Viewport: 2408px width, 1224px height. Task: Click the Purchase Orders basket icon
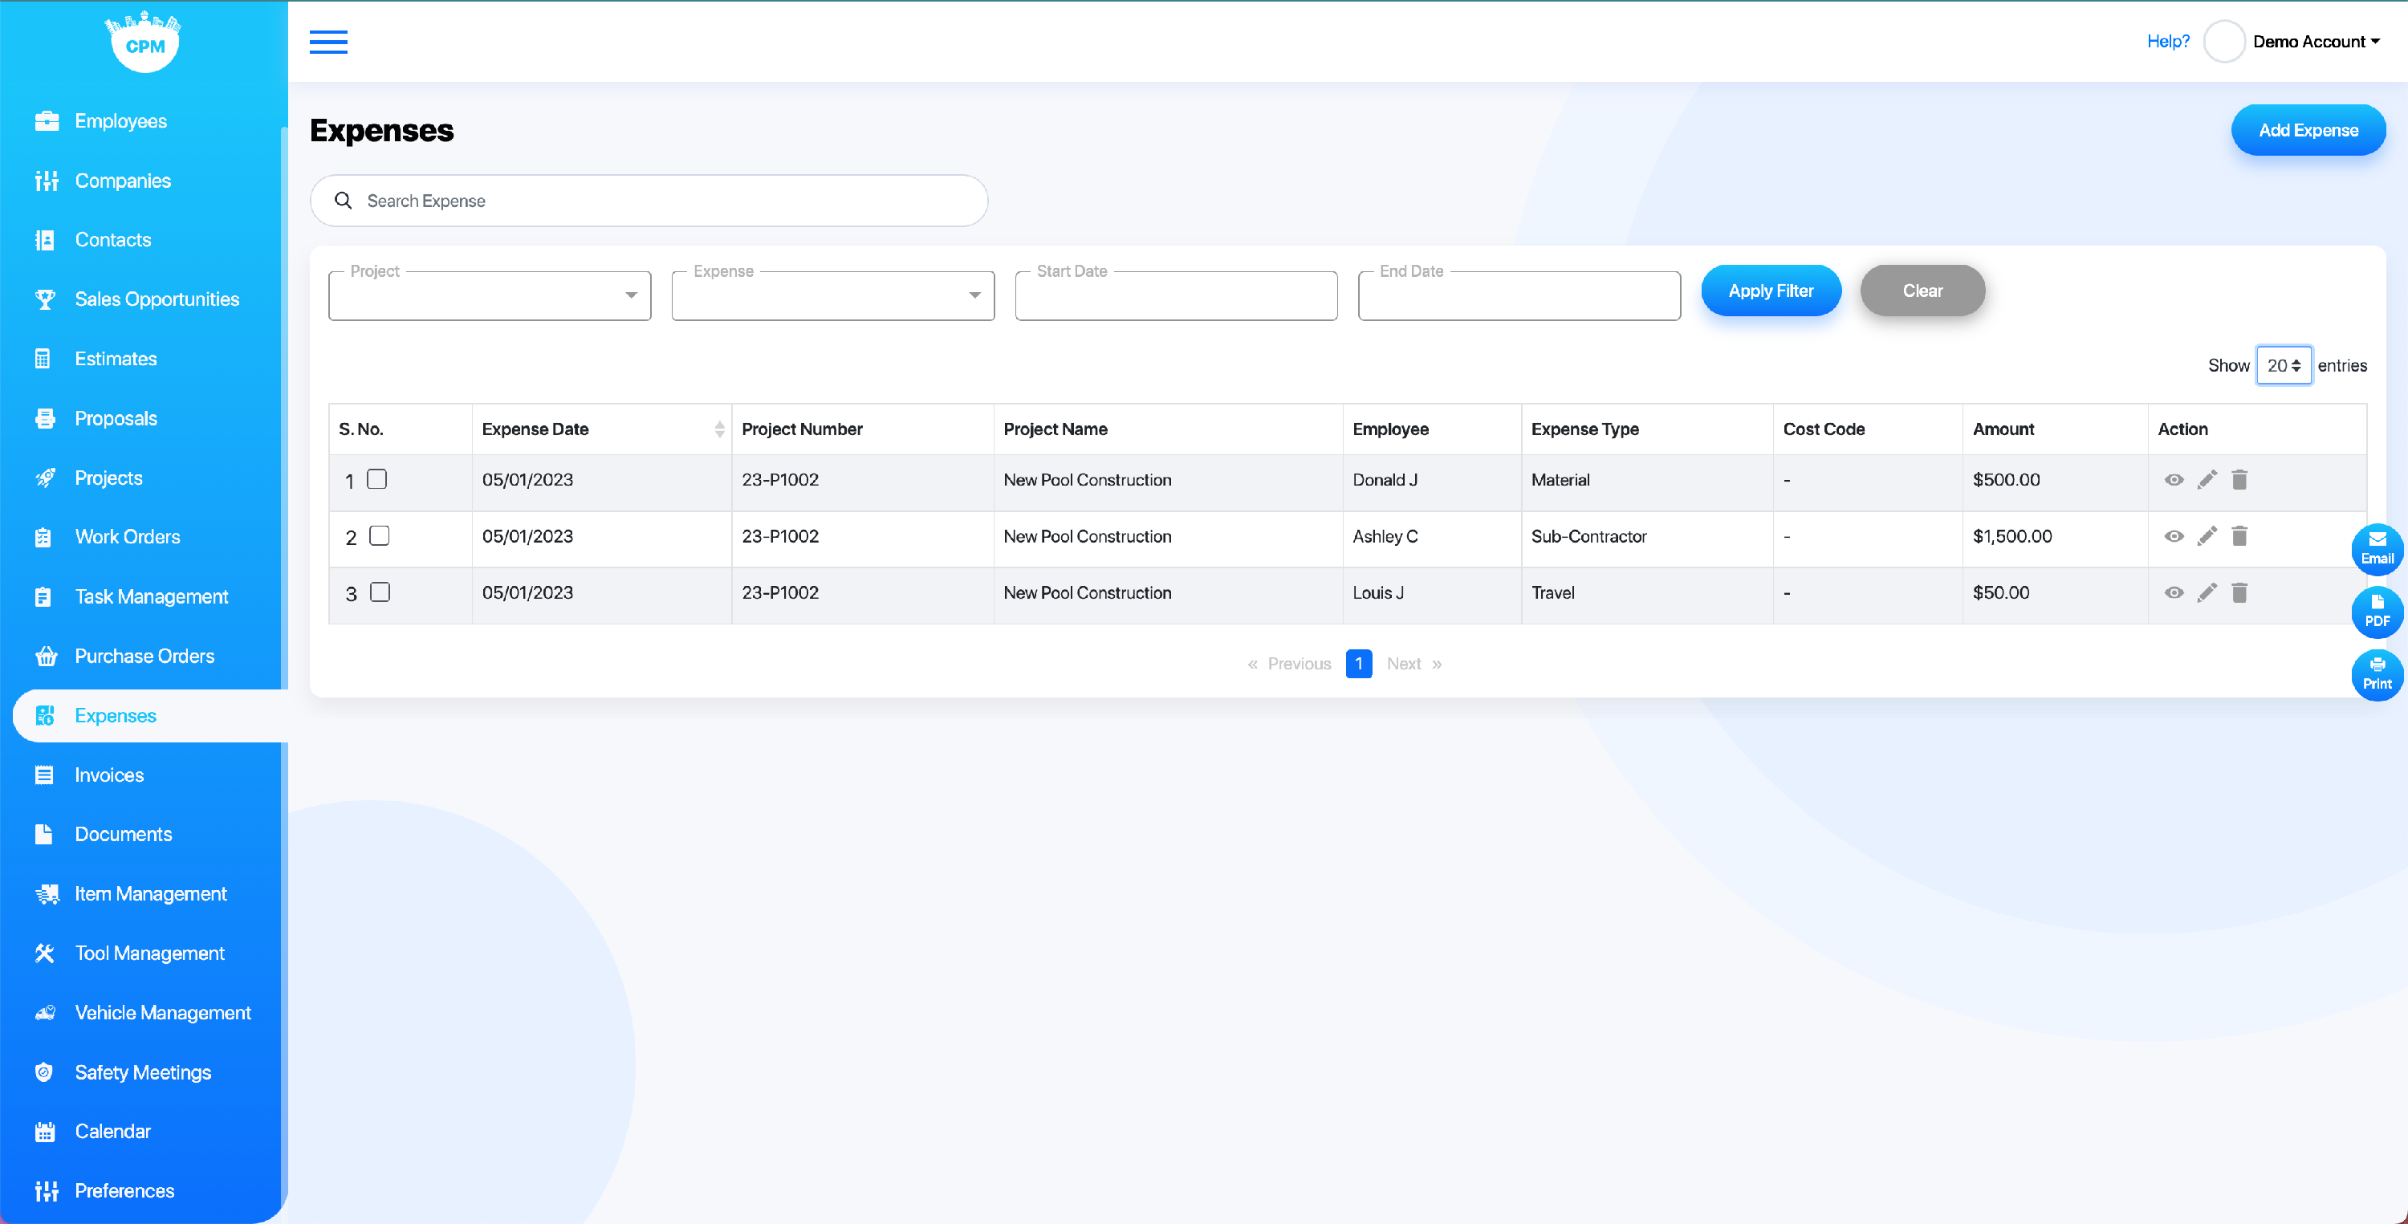pyautogui.click(x=46, y=656)
